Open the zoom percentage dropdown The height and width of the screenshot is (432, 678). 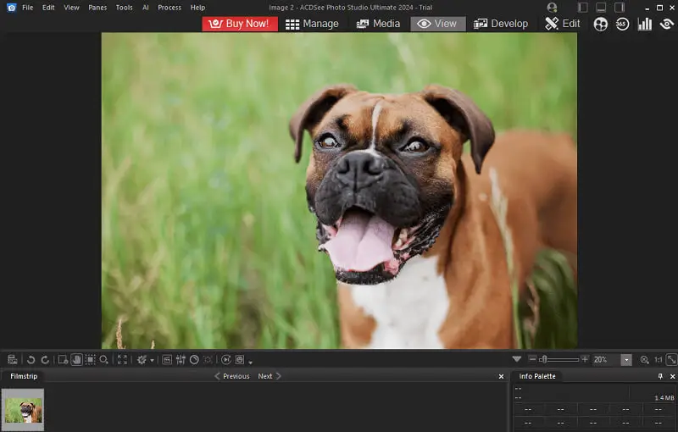[626, 360]
